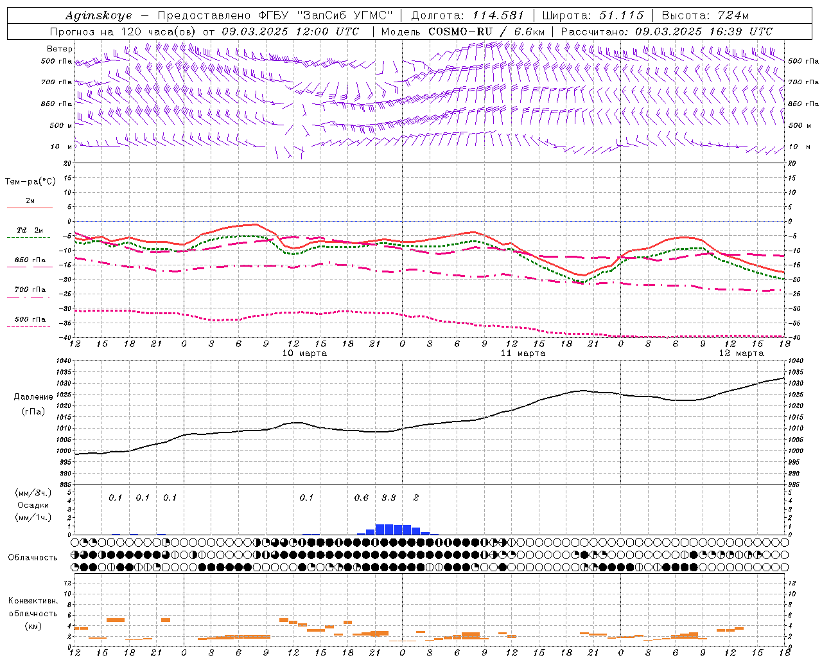
Task: Select 1040 on the left pressure axis
Action: pos(64,361)
